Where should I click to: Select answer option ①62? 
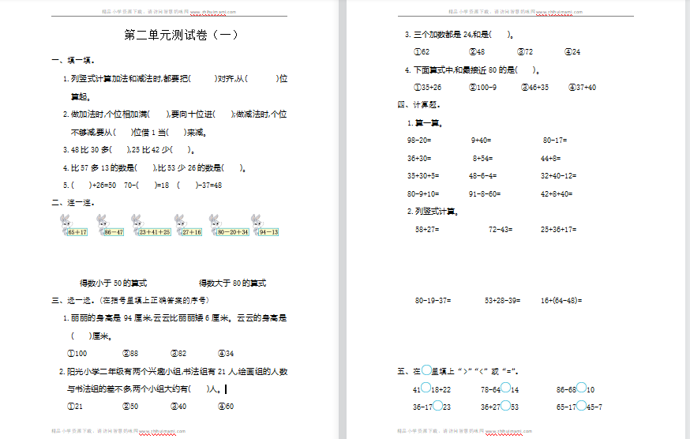click(422, 52)
